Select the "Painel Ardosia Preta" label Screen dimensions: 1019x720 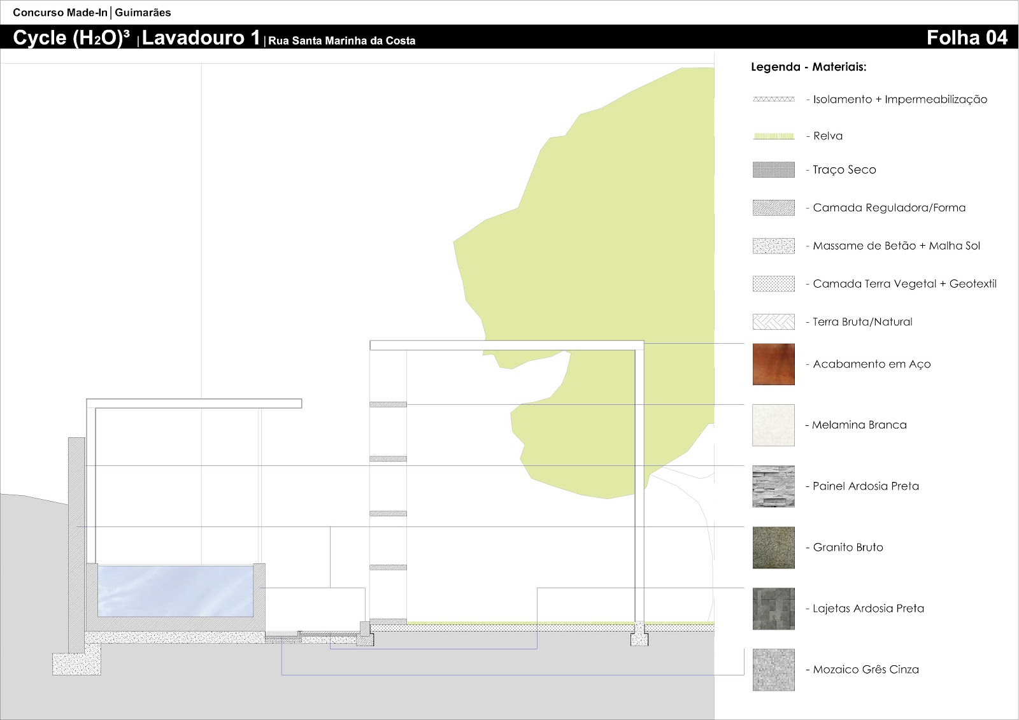(866, 486)
